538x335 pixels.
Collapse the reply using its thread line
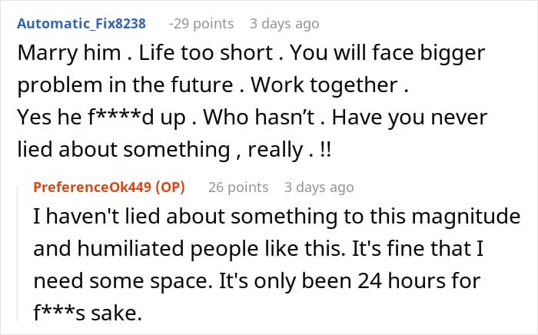pos(22,254)
